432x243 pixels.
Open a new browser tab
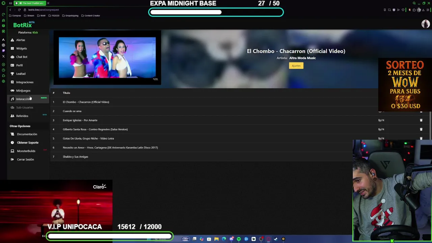[48, 3]
